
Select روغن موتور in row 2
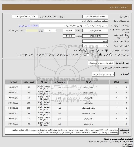click(x=88, y=93)
